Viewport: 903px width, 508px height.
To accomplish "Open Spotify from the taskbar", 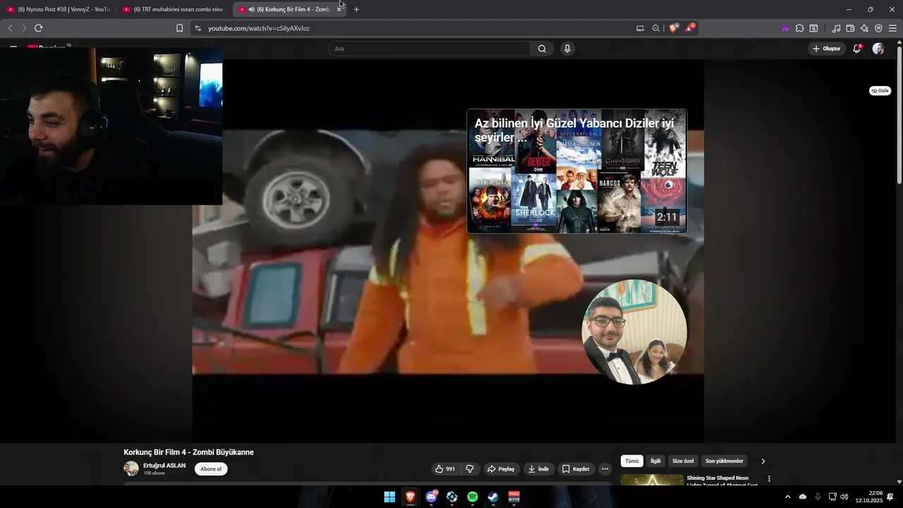I will click(x=473, y=497).
